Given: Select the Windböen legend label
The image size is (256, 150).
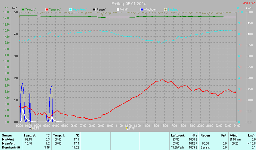Looking at the screenshot, I should [x=150, y=9].
